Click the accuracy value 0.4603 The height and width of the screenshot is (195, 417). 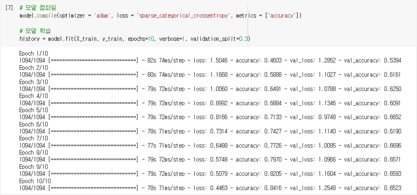(x=273, y=61)
